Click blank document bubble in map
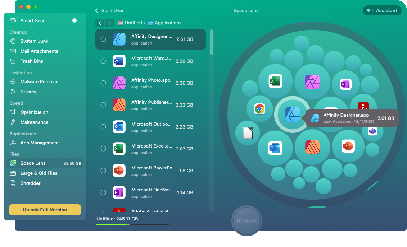The image size is (407, 247). (247, 133)
